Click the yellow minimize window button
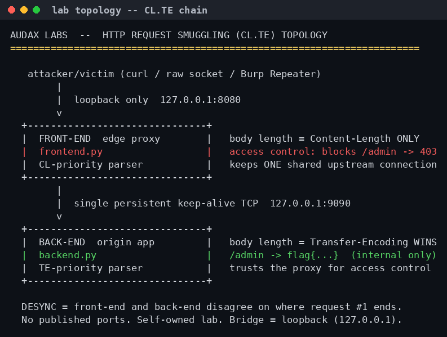 pos(24,10)
